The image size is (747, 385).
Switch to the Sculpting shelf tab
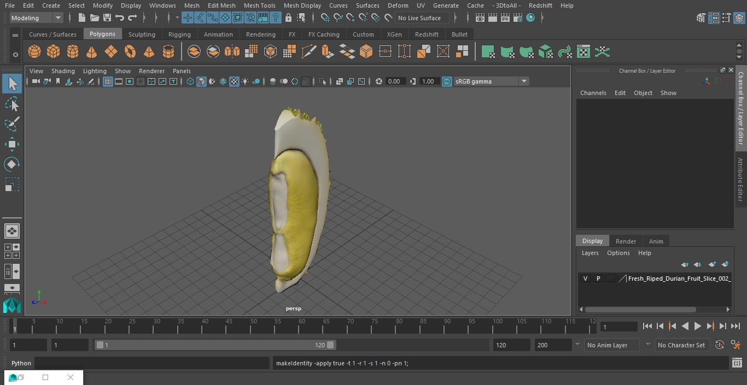click(x=142, y=34)
